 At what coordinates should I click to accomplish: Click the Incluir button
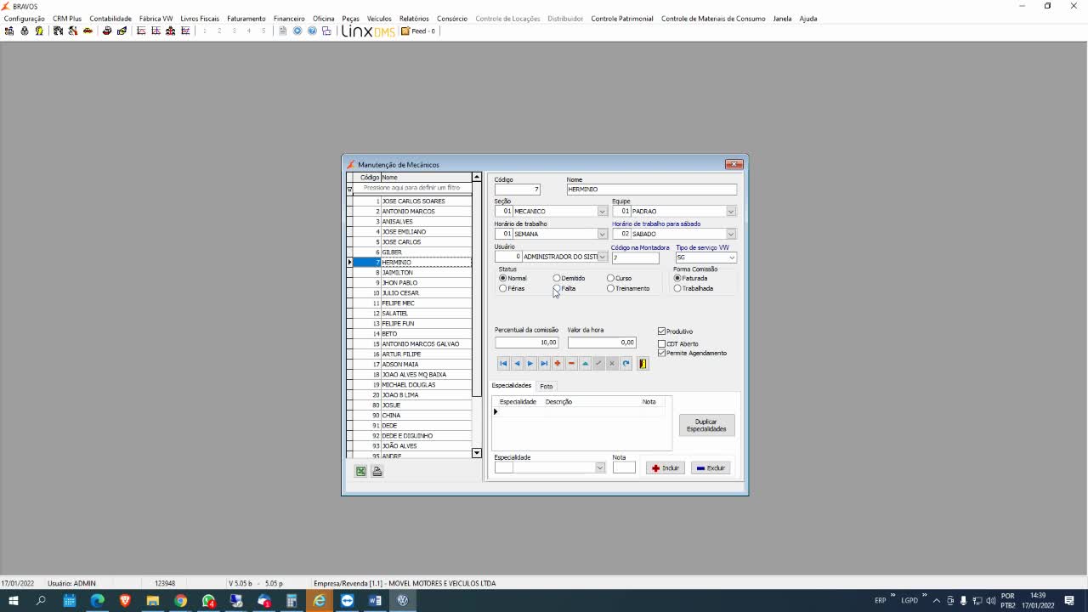tap(666, 467)
